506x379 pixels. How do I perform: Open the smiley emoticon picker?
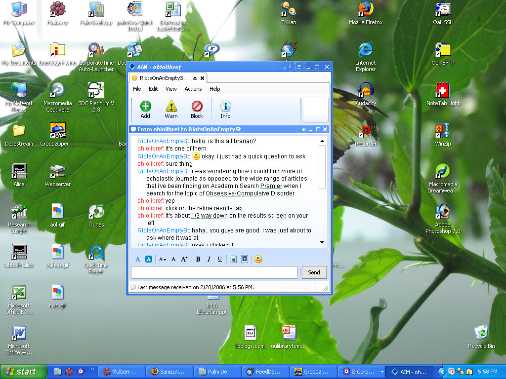[x=258, y=259]
